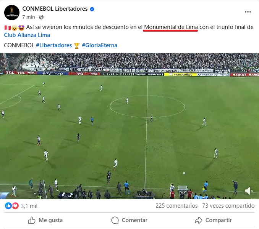This screenshot has height=229, width=259.
Task: View the 225 comentarios list
Action: (176, 206)
